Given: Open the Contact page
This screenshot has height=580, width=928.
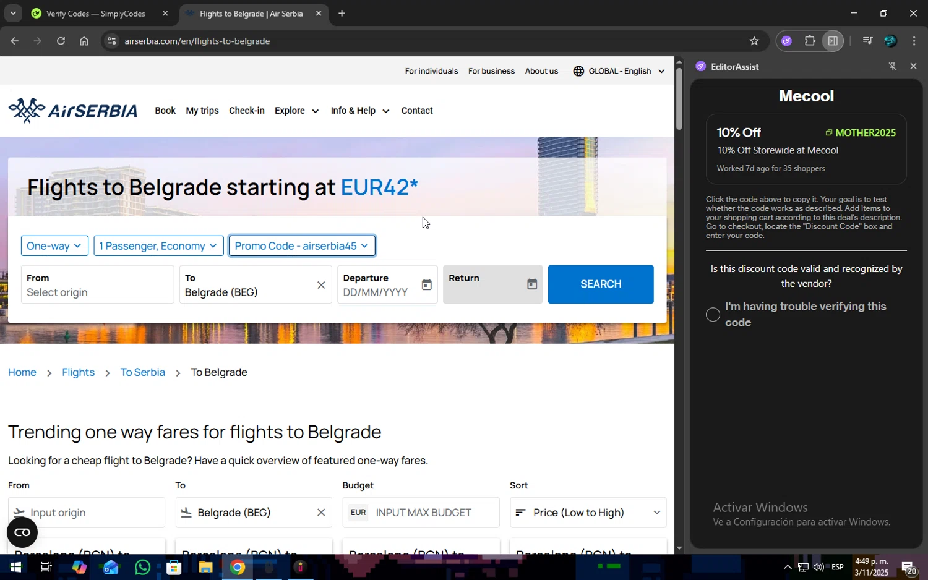Looking at the screenshot, I should (417, 111).
